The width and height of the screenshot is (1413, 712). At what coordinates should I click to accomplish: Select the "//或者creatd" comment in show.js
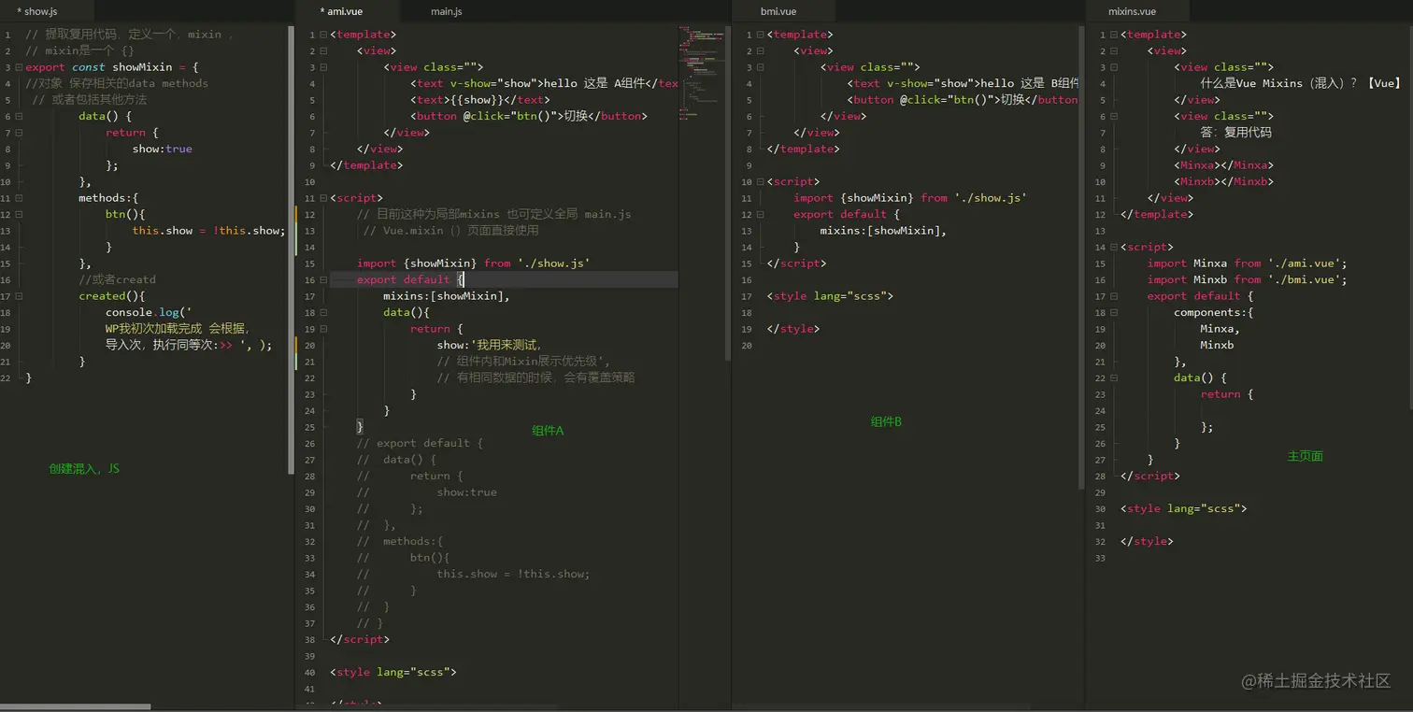click(117, 279)
